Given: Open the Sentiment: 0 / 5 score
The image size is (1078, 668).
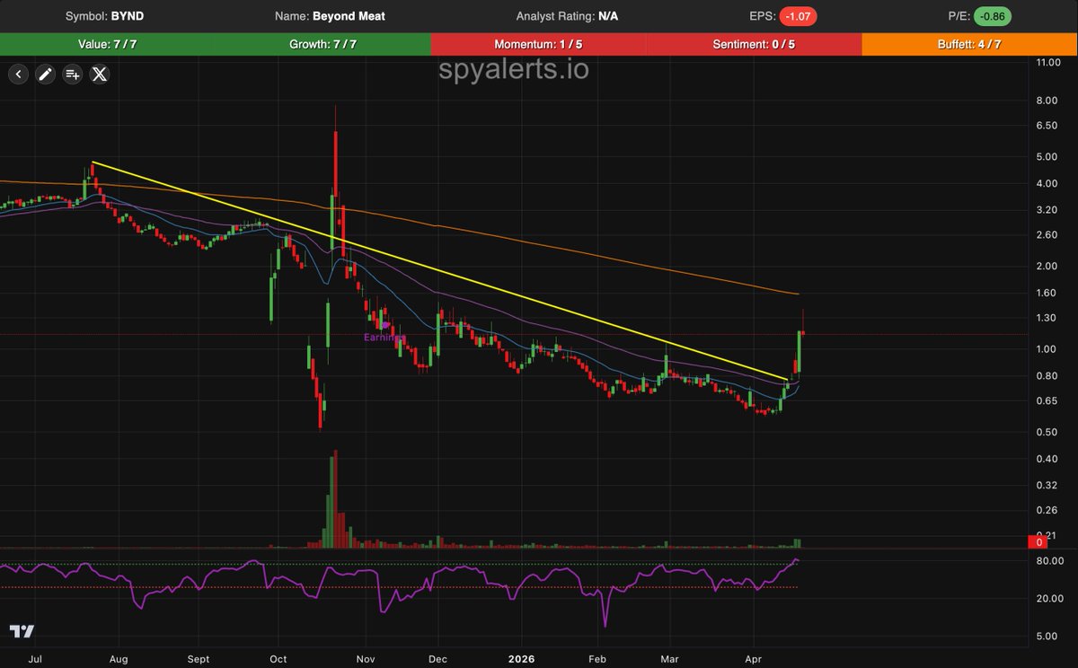Looking at the screenshot, I should pyautogui.click(x=755, y=44).
